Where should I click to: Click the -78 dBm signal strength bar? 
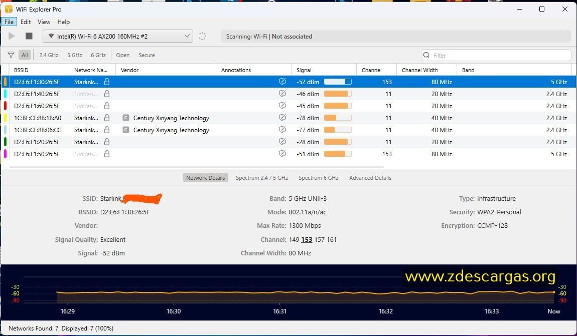[x=338, y=118]
